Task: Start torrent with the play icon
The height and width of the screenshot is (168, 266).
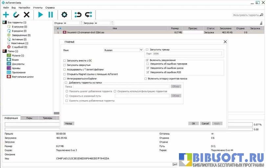Action: pos(40,14)
